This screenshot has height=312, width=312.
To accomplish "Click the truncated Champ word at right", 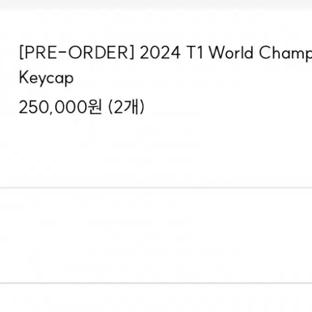I will [286, 53].
